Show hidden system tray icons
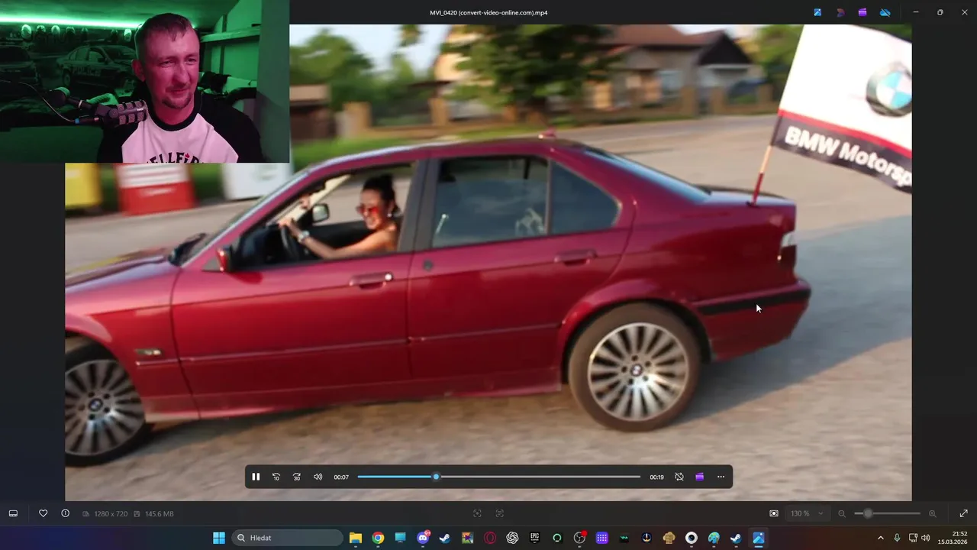 [880, 538]
